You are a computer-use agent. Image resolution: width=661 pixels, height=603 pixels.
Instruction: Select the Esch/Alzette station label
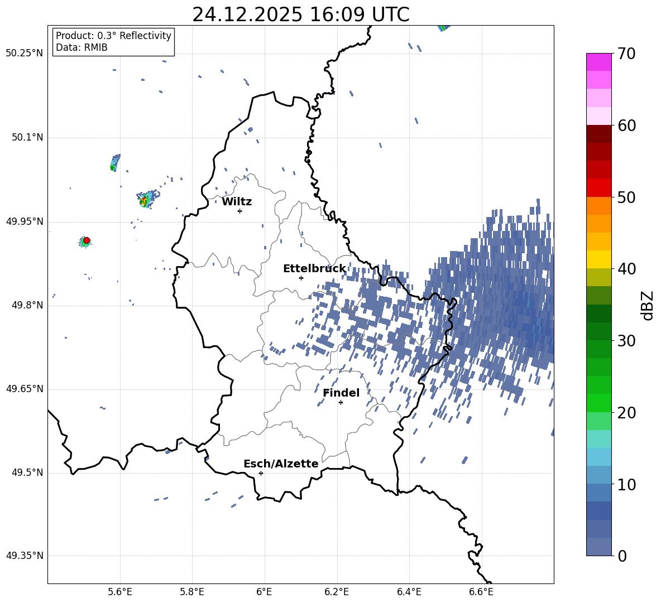click(281, 464)
